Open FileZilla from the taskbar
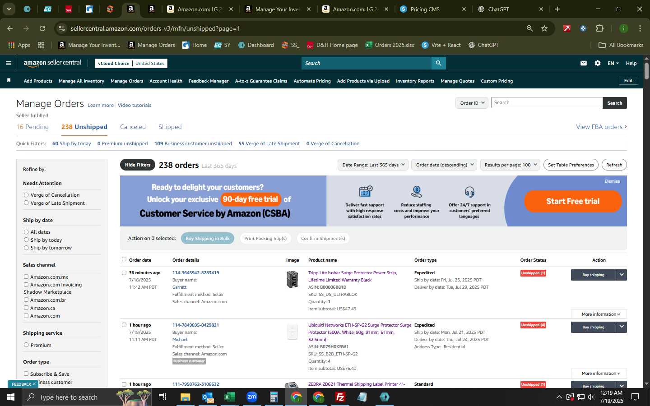The height and width of the screenshot is (406, 650). click(340, 397)
